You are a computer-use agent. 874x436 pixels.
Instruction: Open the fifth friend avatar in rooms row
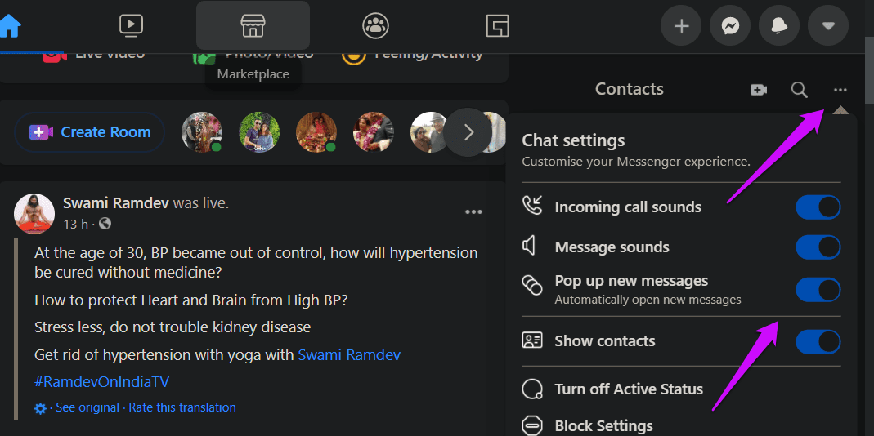coord(430,132)
